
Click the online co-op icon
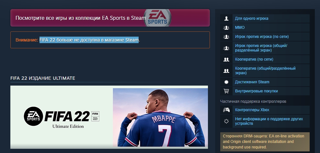click(226, 59)
